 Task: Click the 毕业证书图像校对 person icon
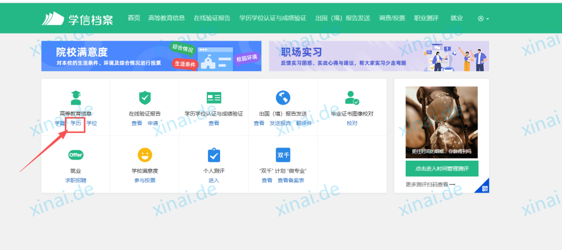coord(352,98)
